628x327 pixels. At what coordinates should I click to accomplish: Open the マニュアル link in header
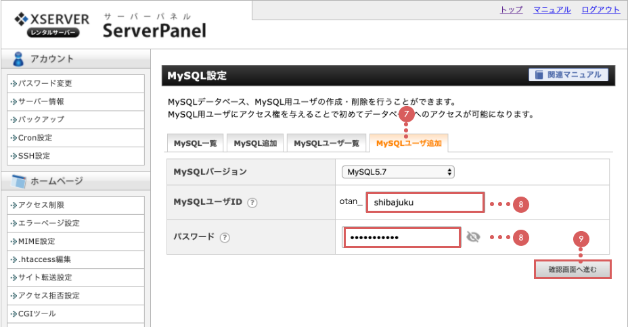coord(552,9)
